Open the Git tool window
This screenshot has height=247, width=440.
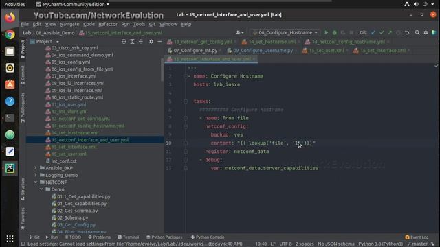34,237
